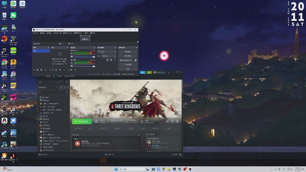Open Steam library filter options icon
The height and width of the screenshot is (172, 306).
click(x=67, y=92)
